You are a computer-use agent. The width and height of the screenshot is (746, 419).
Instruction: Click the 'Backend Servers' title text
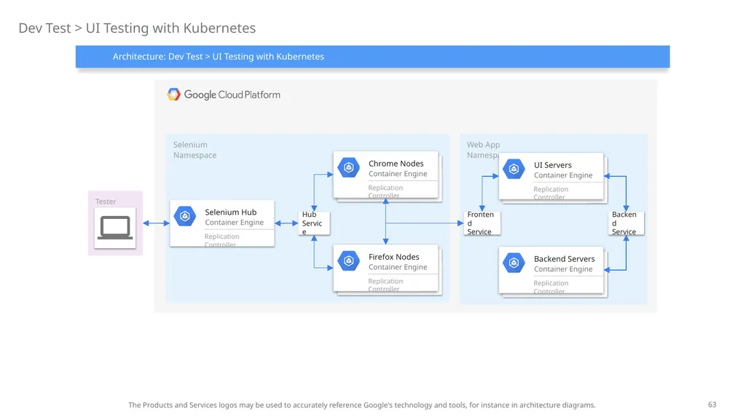(x=565, y=259)
